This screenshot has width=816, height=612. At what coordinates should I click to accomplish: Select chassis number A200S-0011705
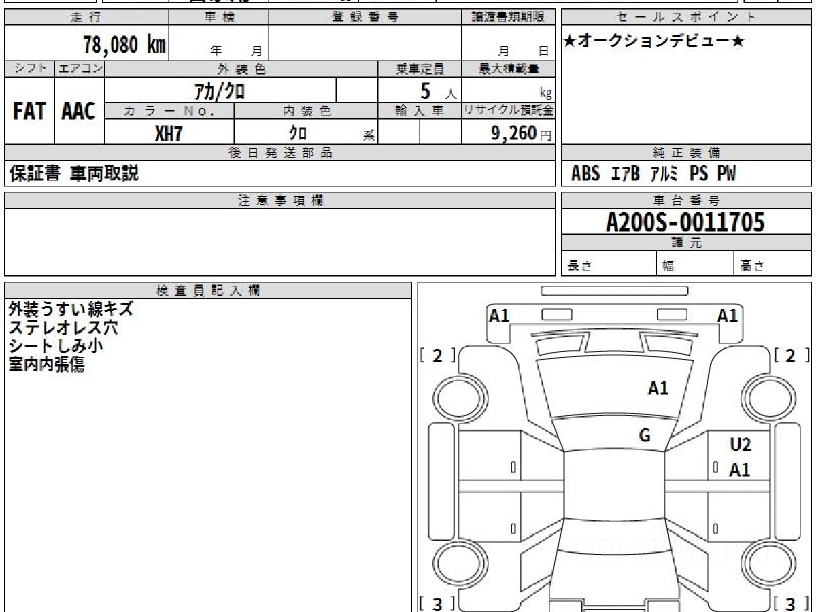click(x=685, y=222)
